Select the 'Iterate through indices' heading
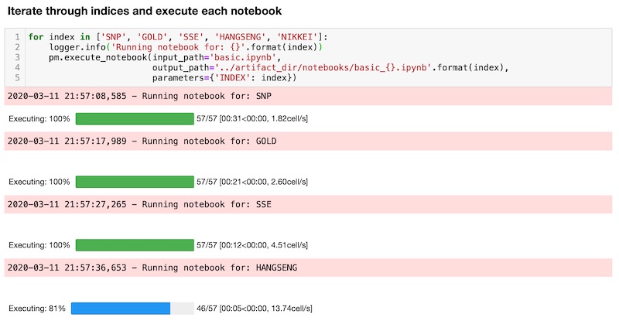This screenshot has height=324, width=619. [145, 12]
